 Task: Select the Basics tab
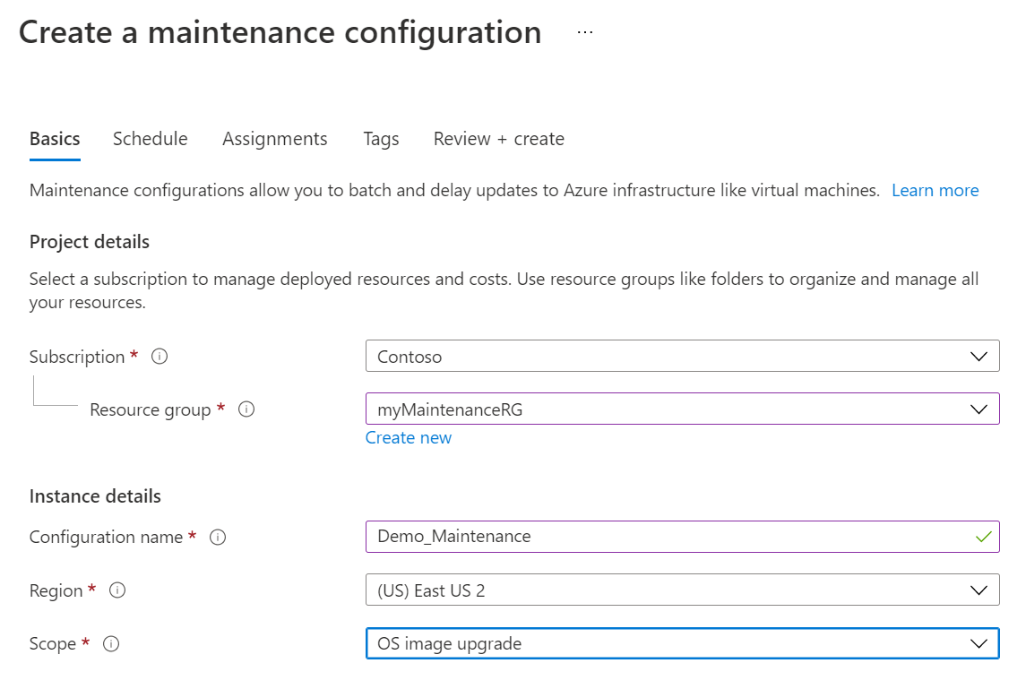click(54, 139)
